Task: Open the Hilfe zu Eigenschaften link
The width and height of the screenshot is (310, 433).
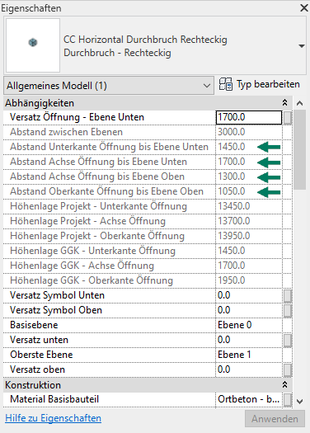Action: [x=53, y=418]
